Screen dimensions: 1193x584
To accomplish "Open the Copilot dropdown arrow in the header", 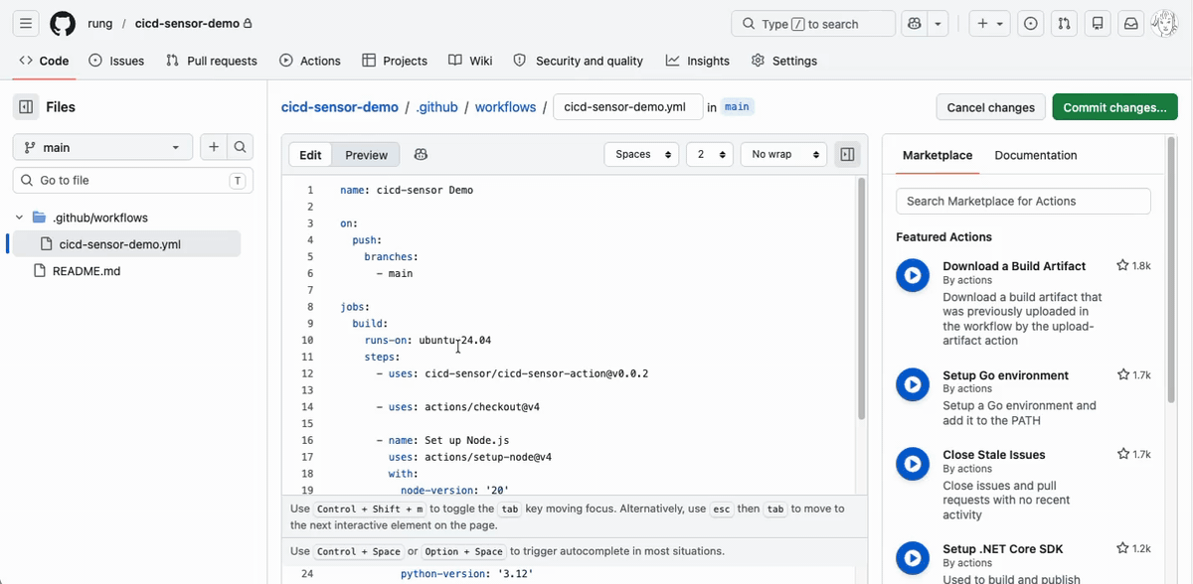I will click(938, 24).
